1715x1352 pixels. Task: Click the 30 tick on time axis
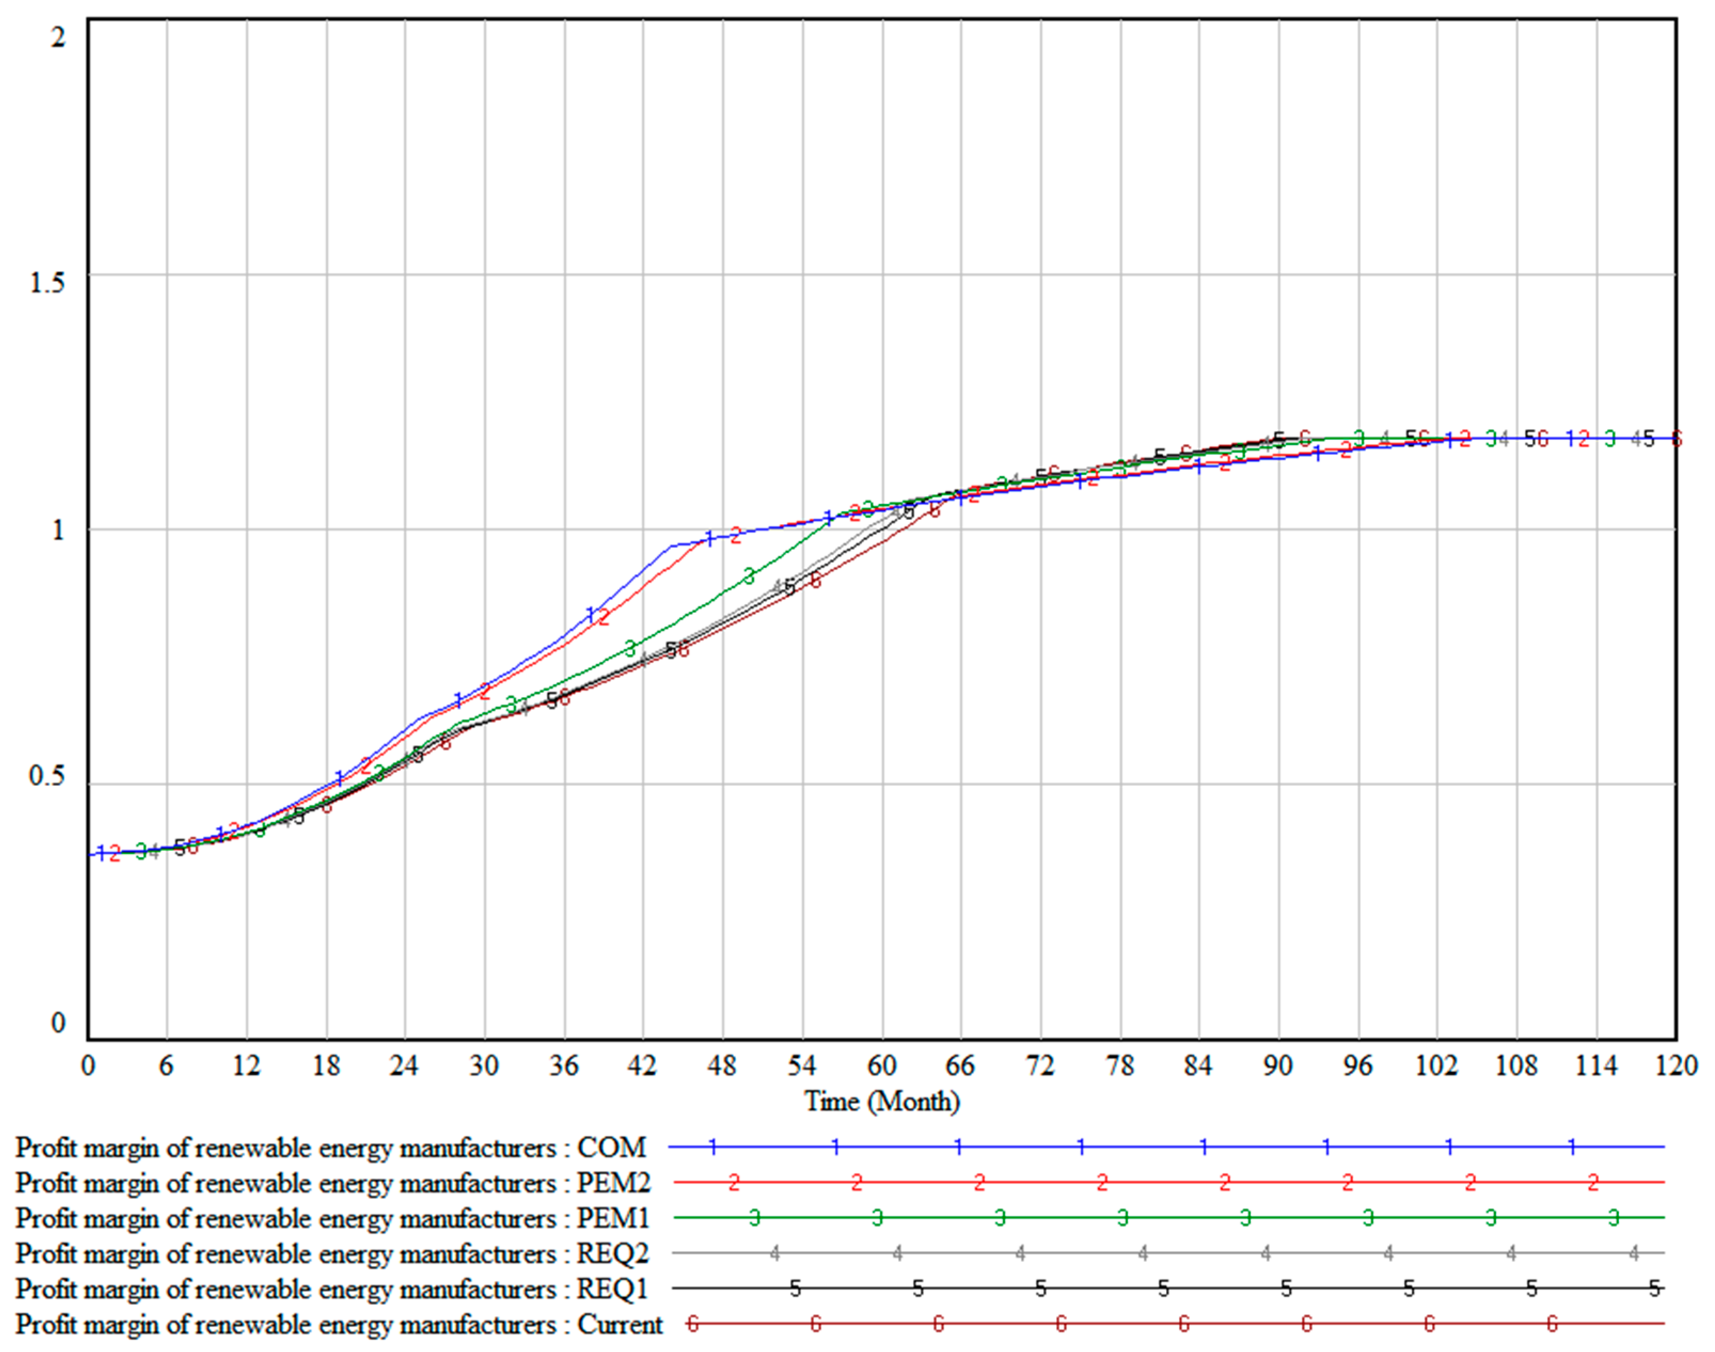click(x=484, y=1066)
